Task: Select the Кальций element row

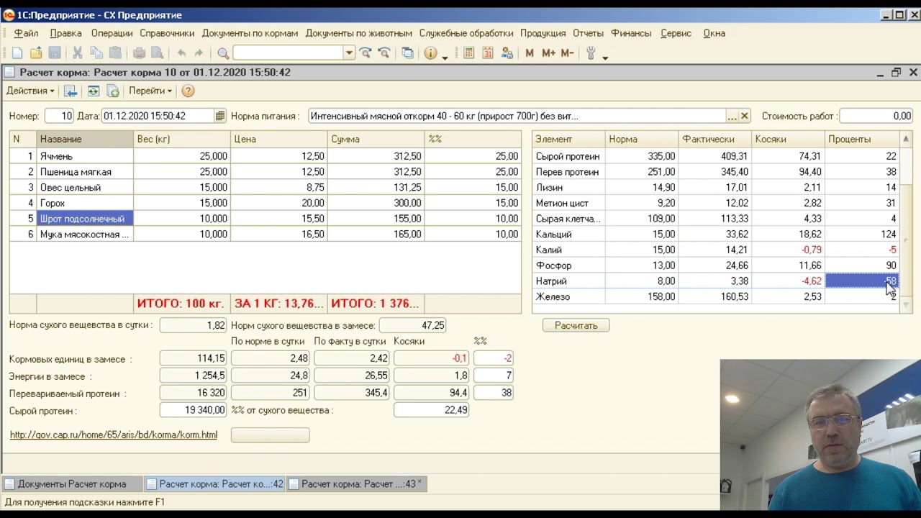Action: (x=716, y=235)
